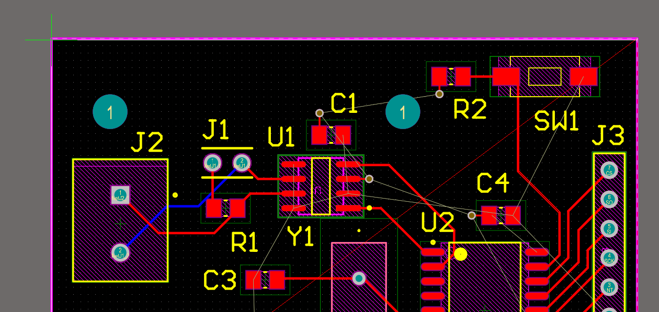The image size is (659, 312).
Task: Select J3 pad 6 labeled SO
Action: pos(609,200)
